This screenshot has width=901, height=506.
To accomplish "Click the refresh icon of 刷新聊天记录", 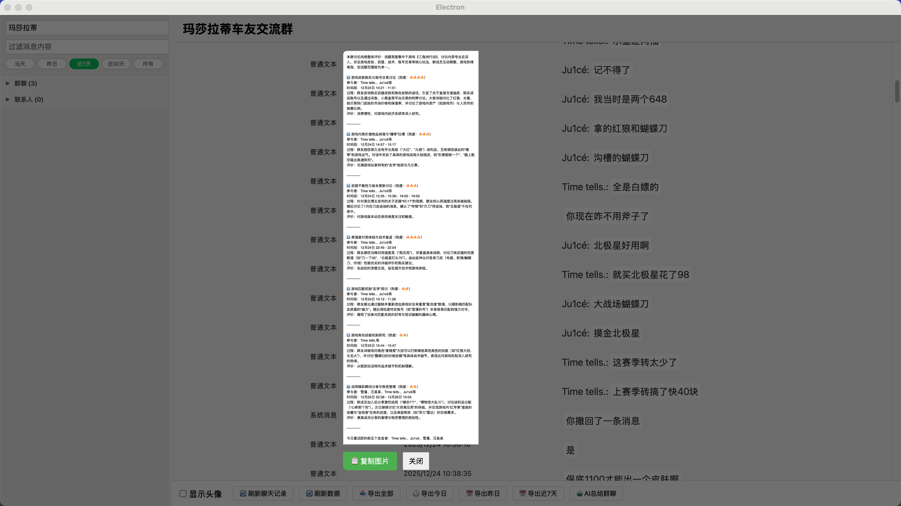I will (x=243, y=493).
